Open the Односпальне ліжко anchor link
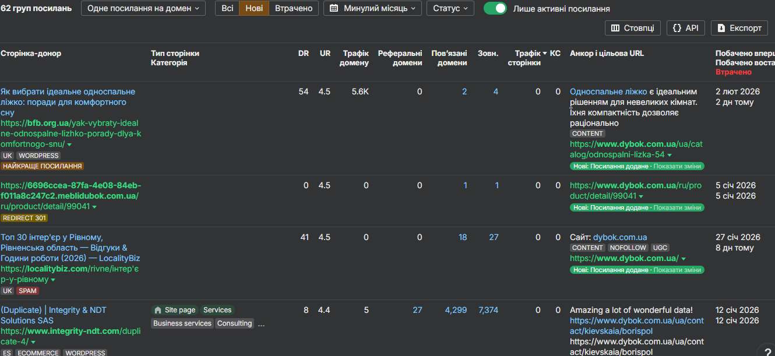 click(608, 91)
